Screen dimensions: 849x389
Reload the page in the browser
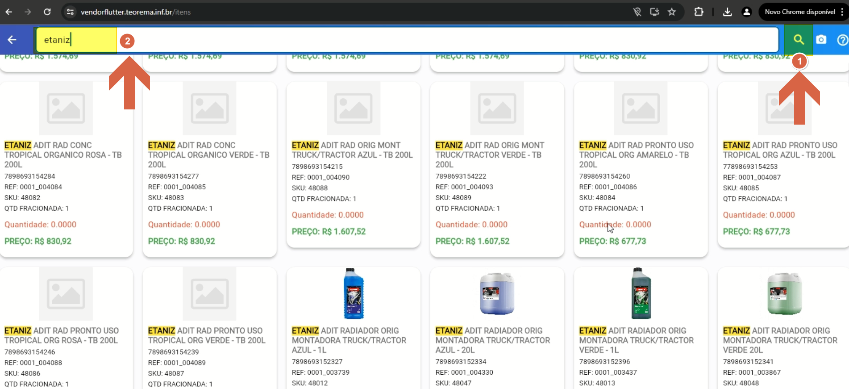click(47, 12)
